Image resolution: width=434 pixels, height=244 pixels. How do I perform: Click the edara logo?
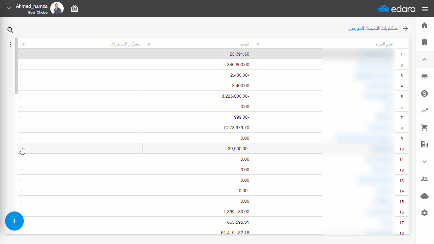pos(397,9)
